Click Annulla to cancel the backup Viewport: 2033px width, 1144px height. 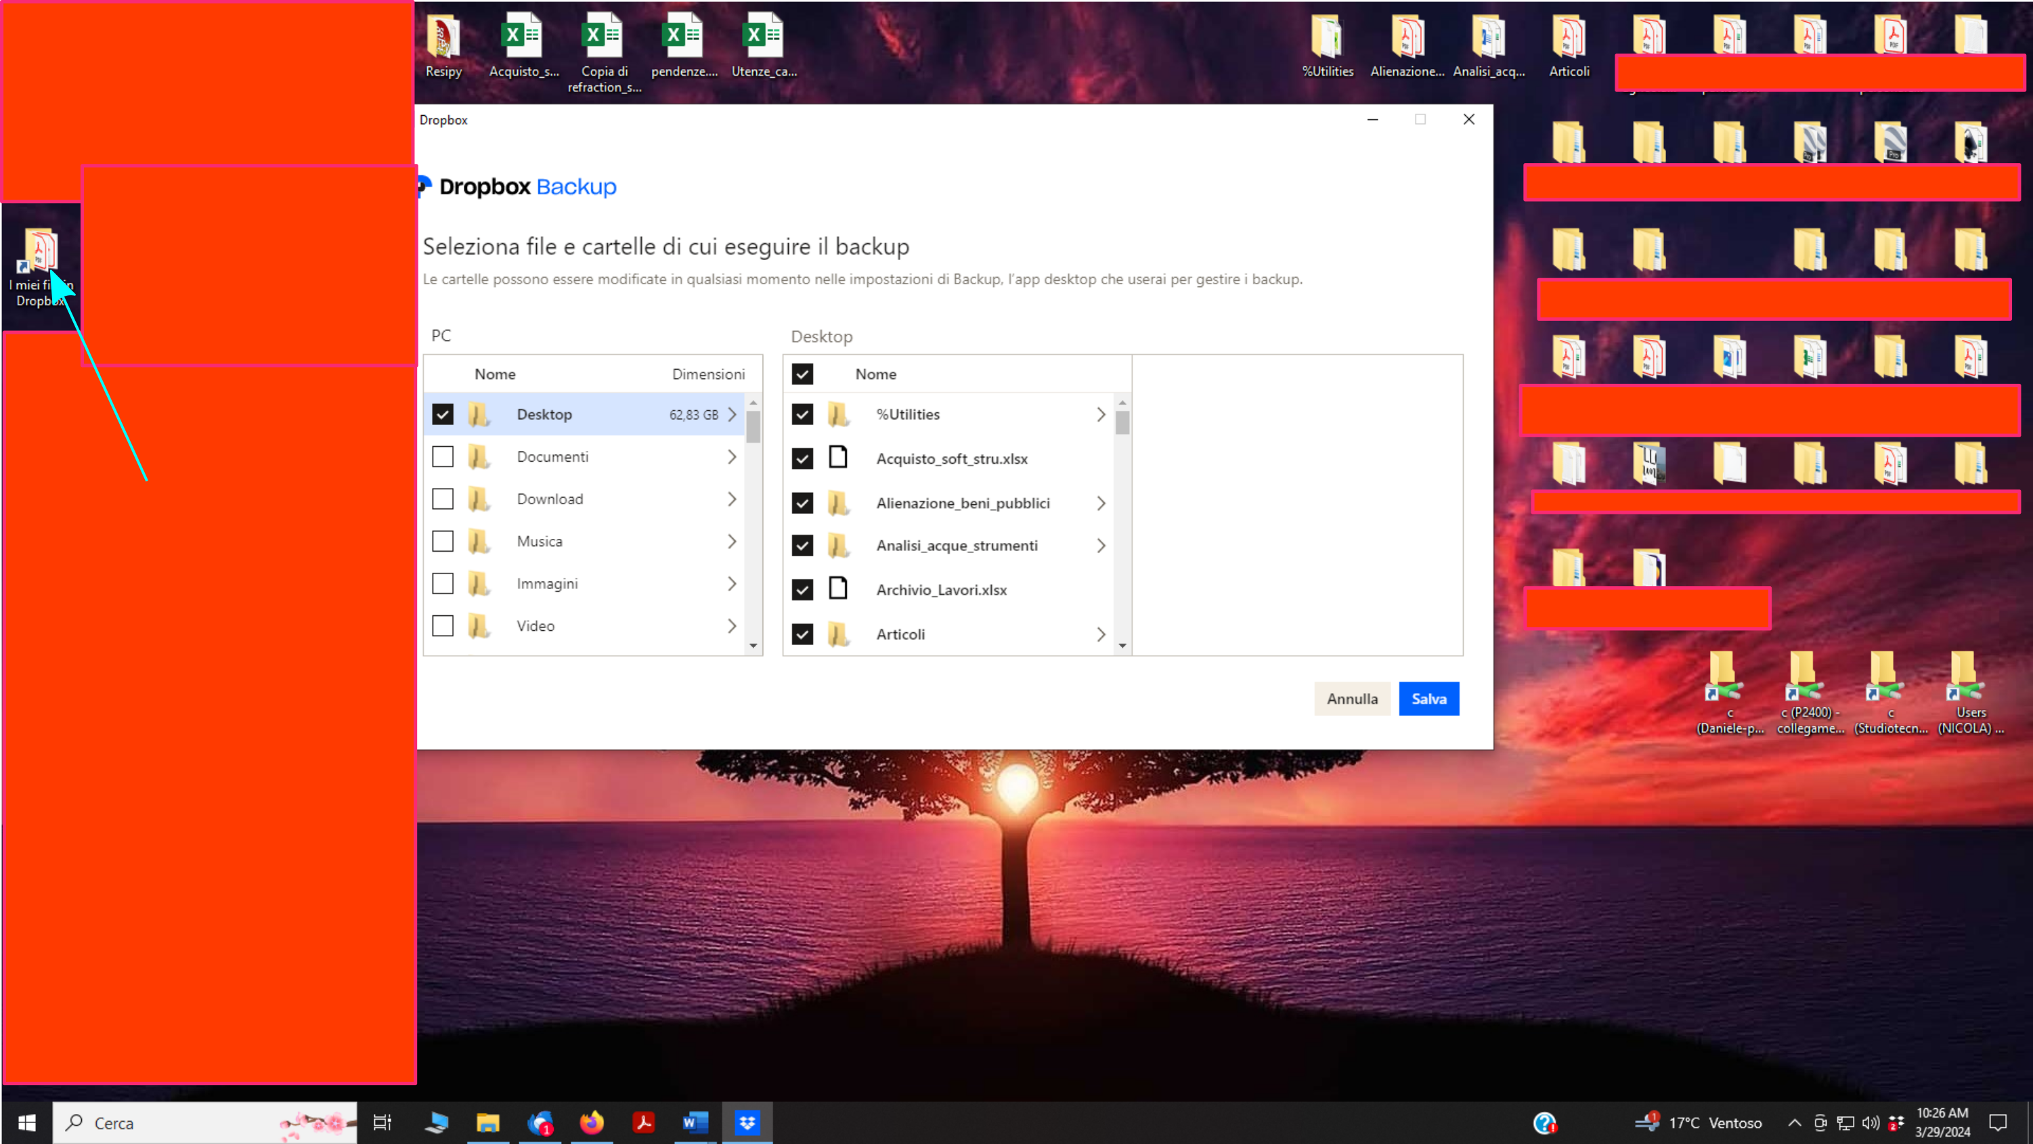pyautogui.click(x=1352, y=698)
